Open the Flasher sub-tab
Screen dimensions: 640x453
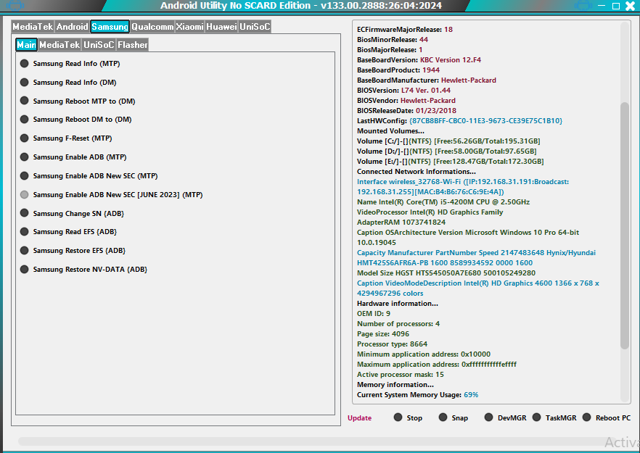tap(133, 45)
